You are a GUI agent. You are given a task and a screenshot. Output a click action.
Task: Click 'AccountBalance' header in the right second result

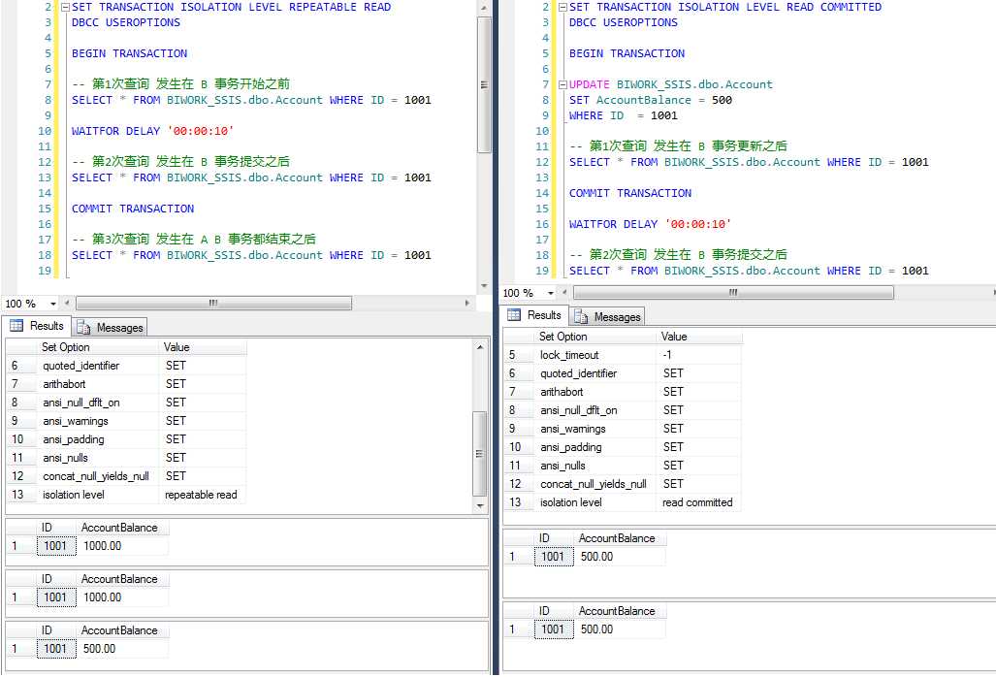point(620,611)
